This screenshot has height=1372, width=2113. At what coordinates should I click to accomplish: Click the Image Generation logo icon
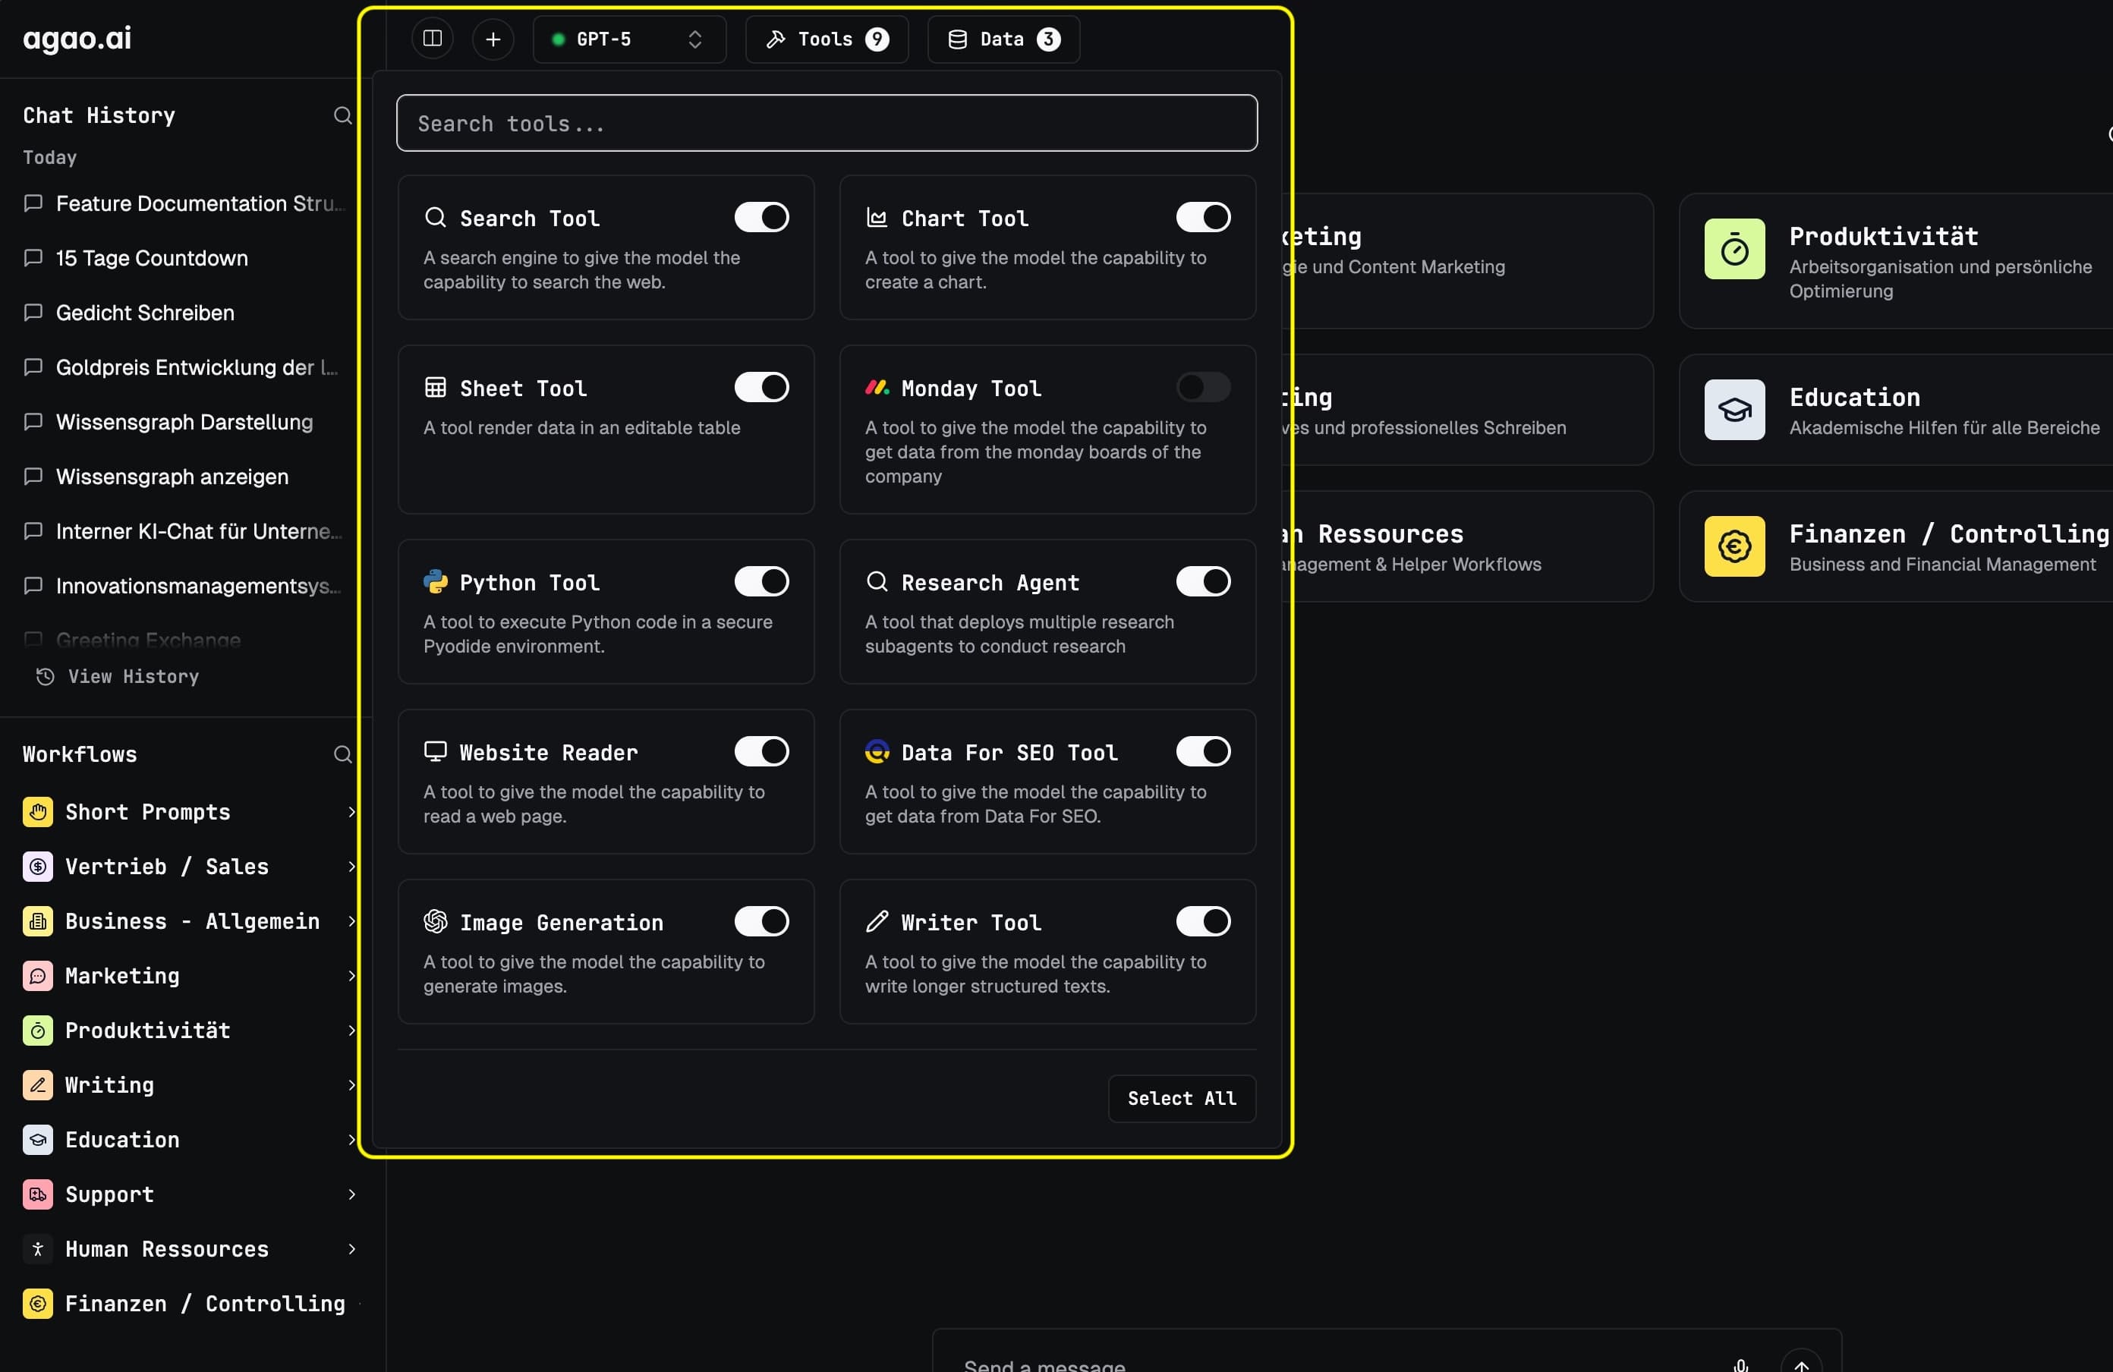pyautogui.click(x=435, y=921)
